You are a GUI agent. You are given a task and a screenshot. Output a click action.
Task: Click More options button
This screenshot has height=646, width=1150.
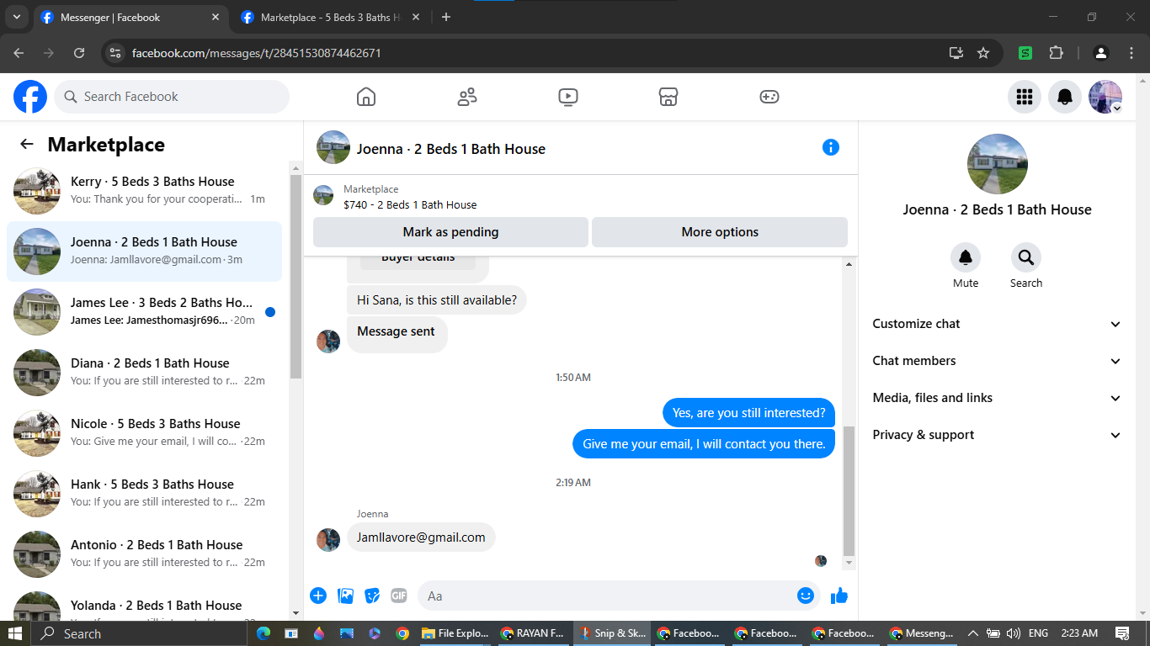(x=720, y=232)
